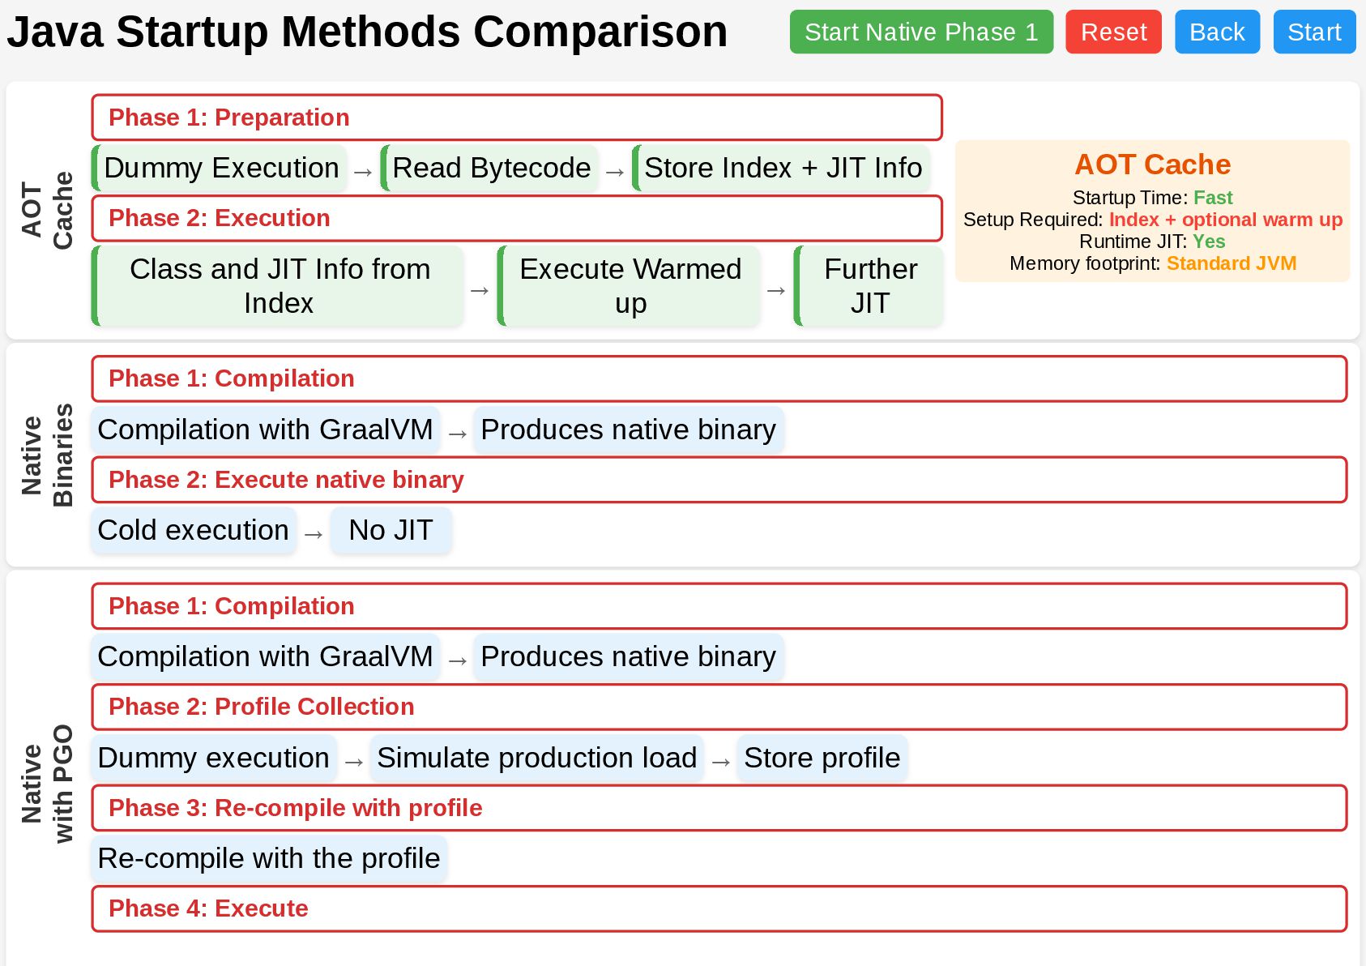Click the Phase 2: Execution header

(516, 218)
